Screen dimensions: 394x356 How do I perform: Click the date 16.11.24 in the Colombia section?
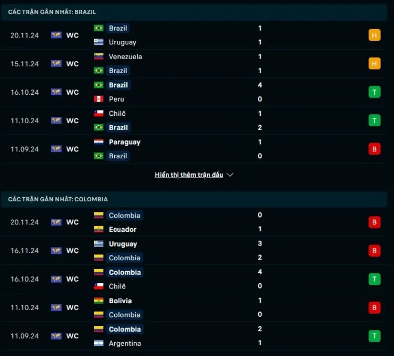point(24,250)
